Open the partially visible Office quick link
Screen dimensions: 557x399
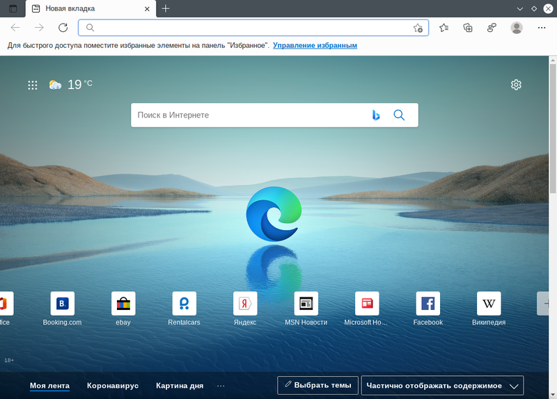click(x=6, y=309)
